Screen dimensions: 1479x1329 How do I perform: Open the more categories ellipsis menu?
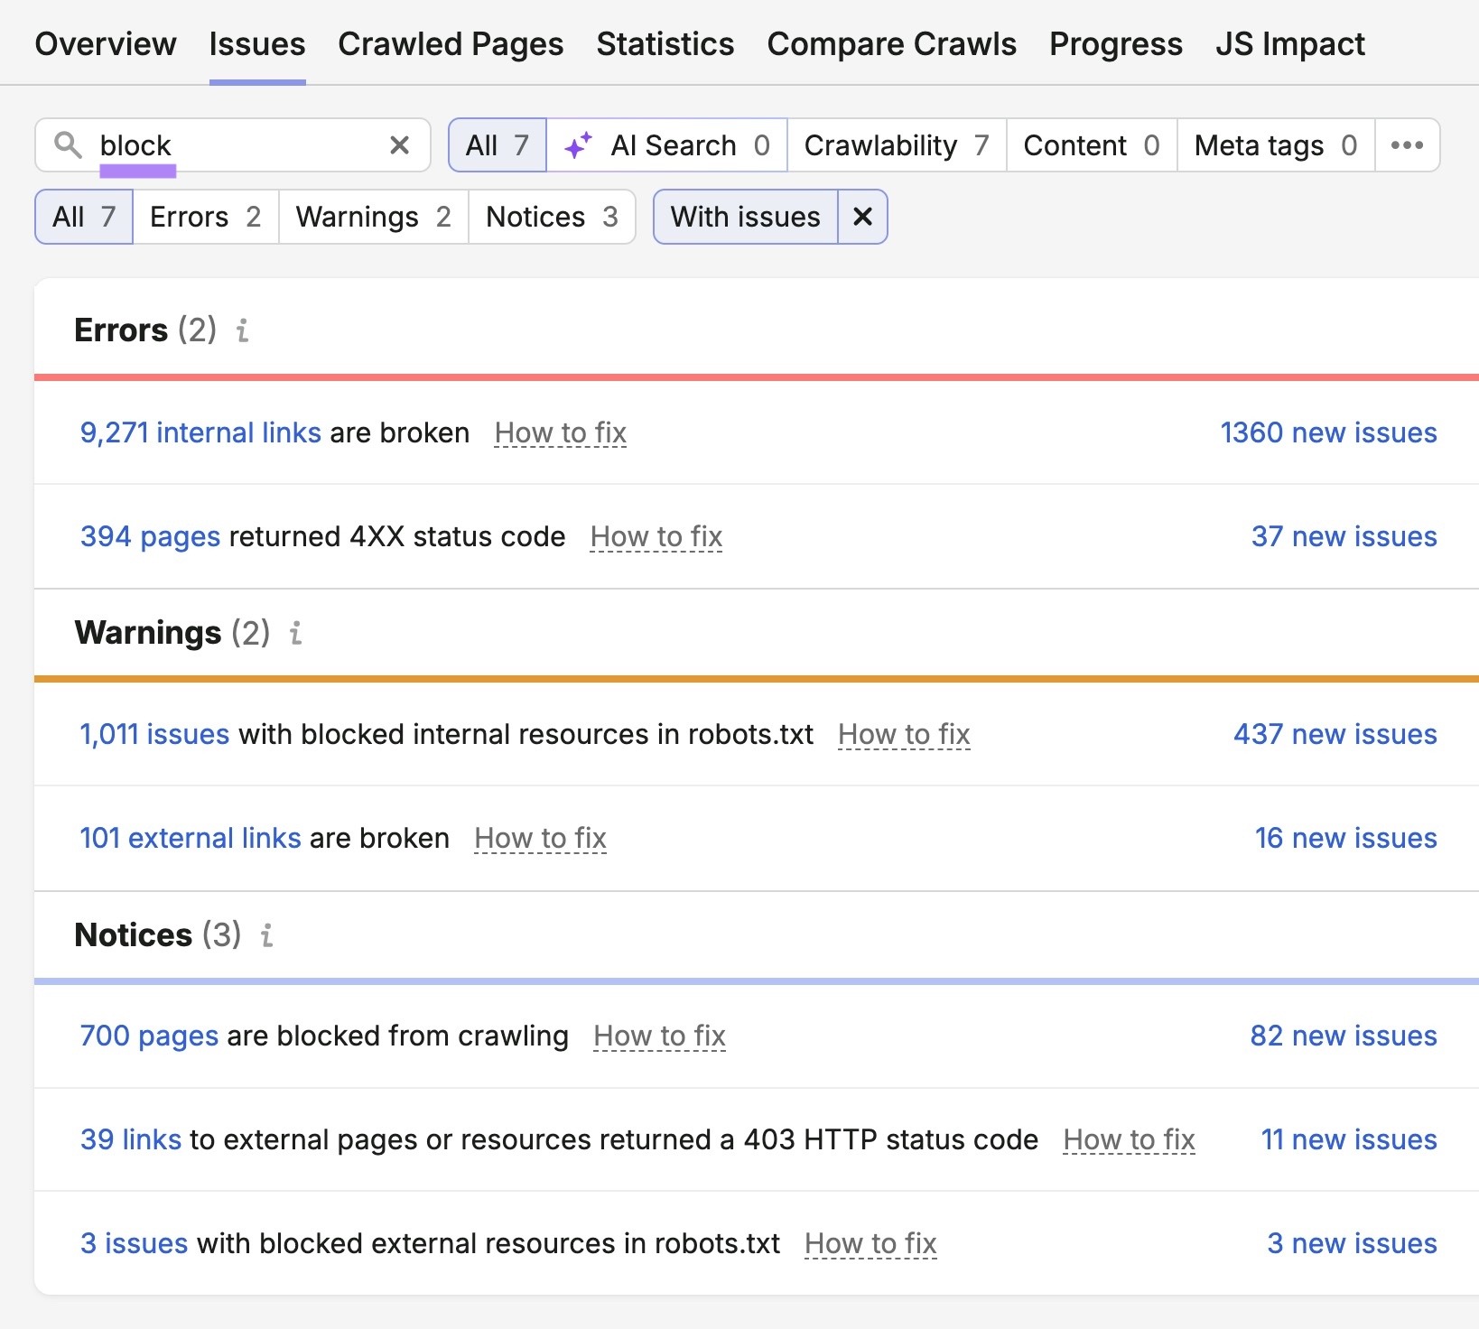click(x=1407, y=144)
